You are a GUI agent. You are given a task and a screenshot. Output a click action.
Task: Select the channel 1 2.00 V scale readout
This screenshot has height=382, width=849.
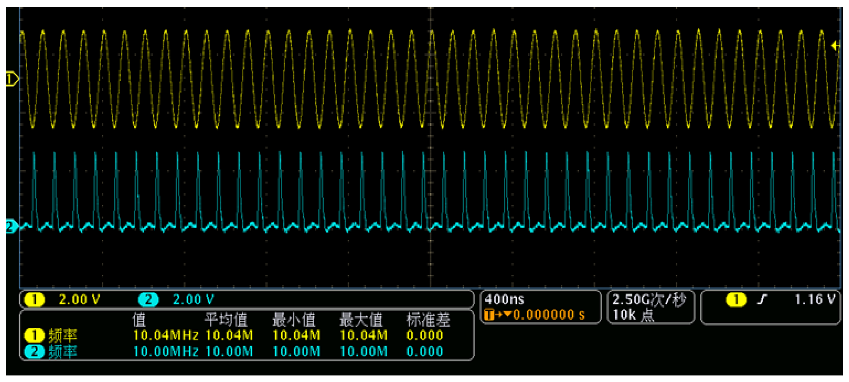click(80, 299)
